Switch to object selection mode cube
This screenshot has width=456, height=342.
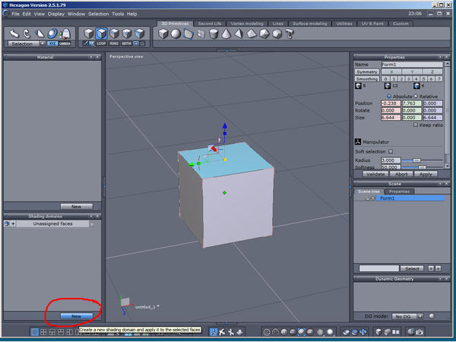pyautogui.click(x=89, y=33)
